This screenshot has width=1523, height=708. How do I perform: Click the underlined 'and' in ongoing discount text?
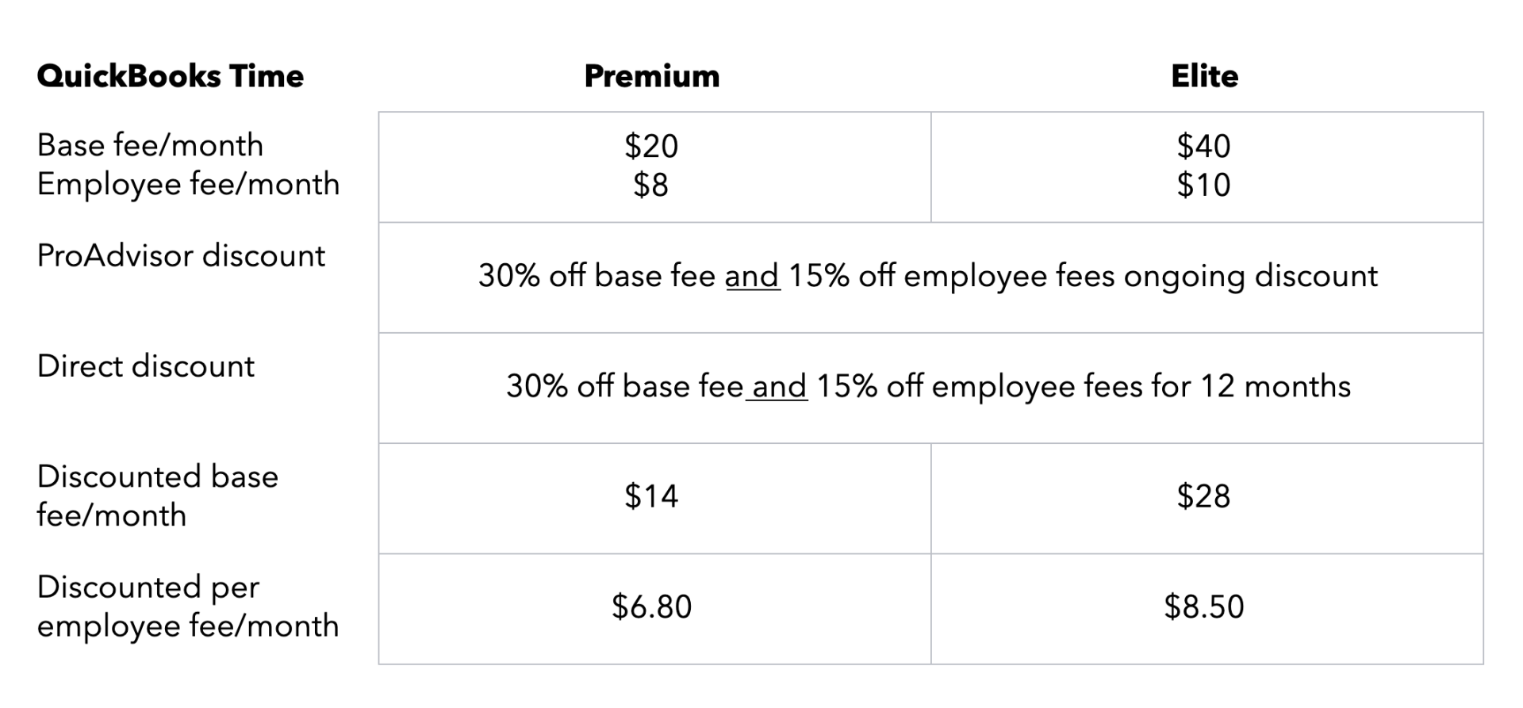(753, 276)
